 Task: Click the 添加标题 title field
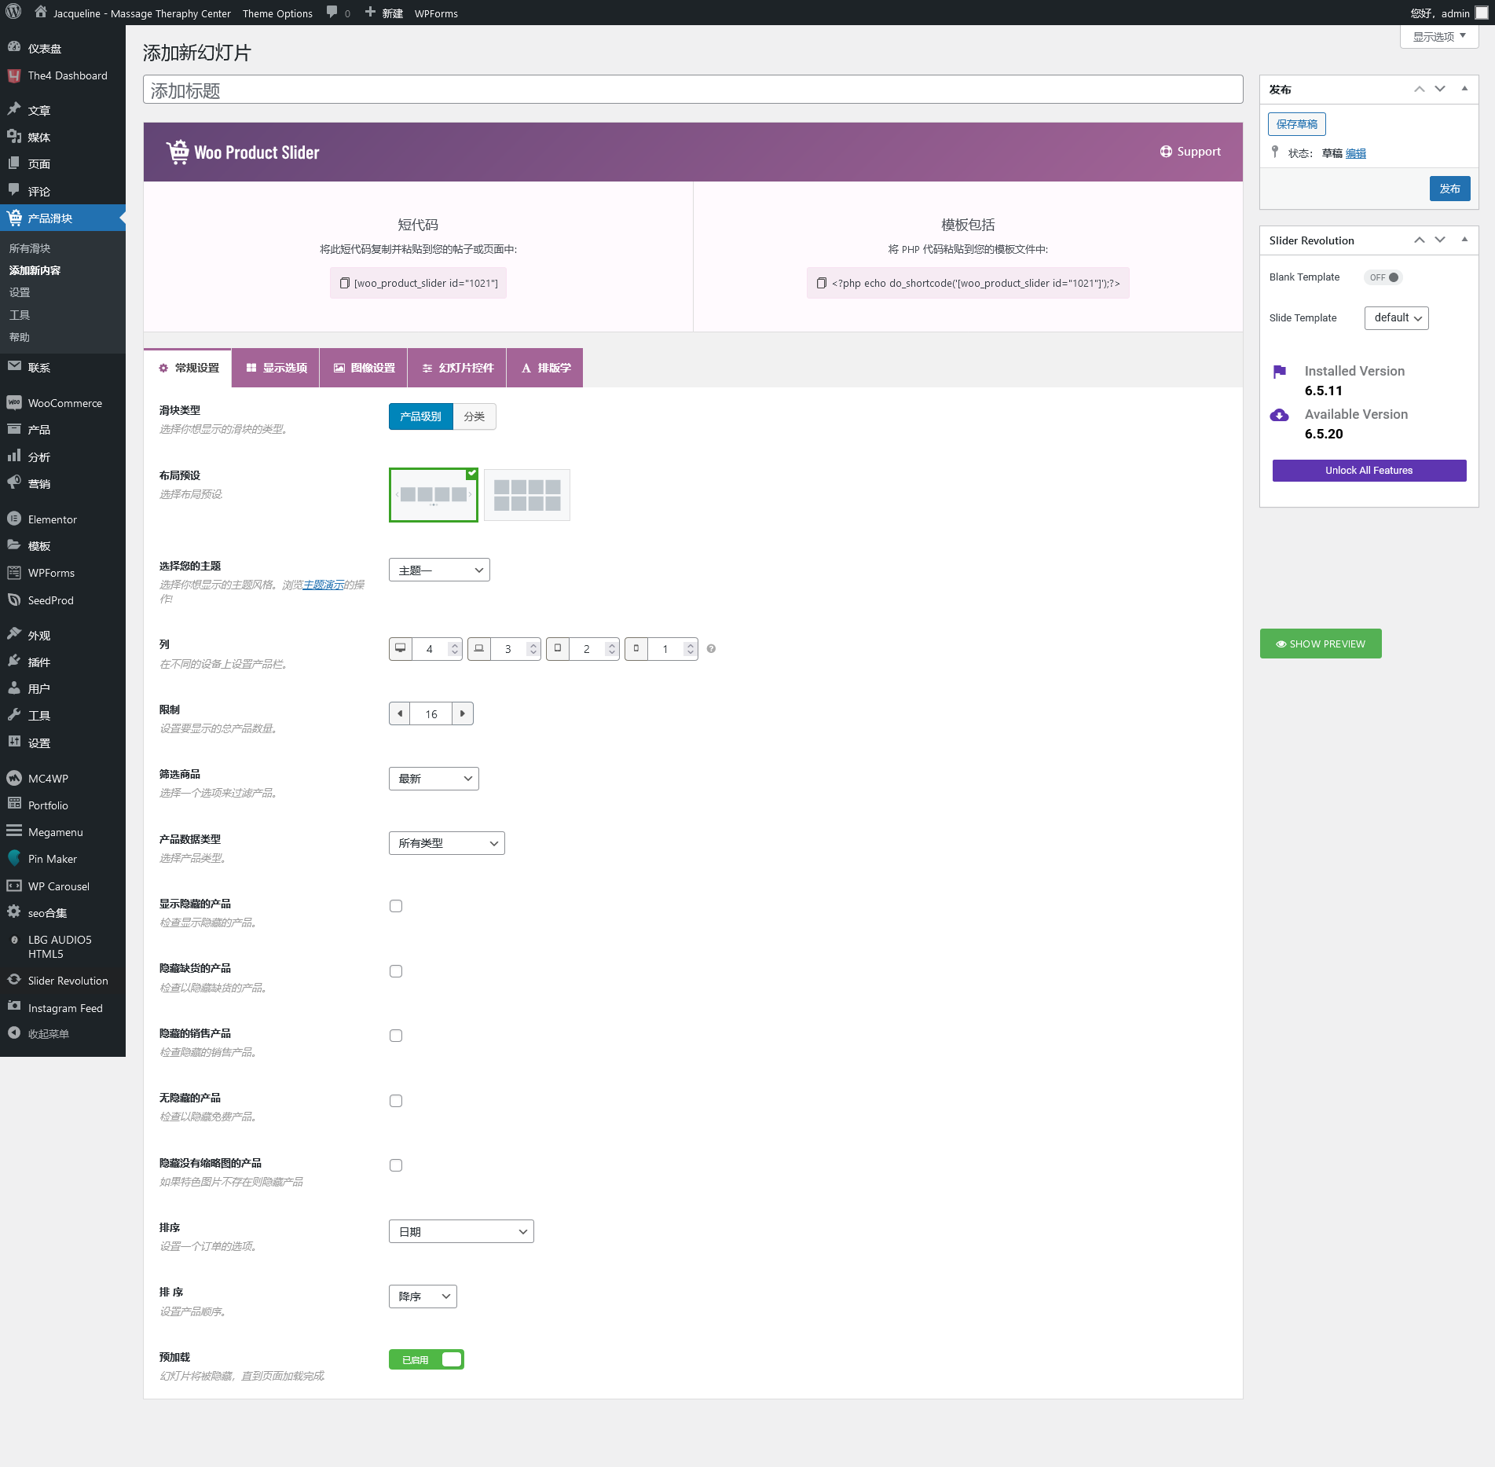coord(692,90)
